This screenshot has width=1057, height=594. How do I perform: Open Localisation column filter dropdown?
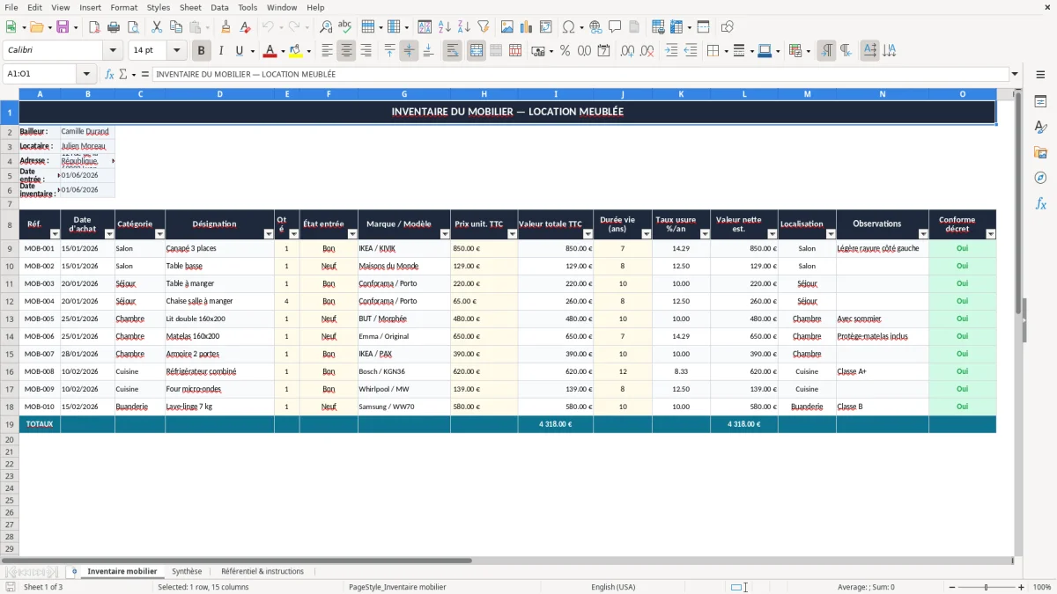pos(831,234)
